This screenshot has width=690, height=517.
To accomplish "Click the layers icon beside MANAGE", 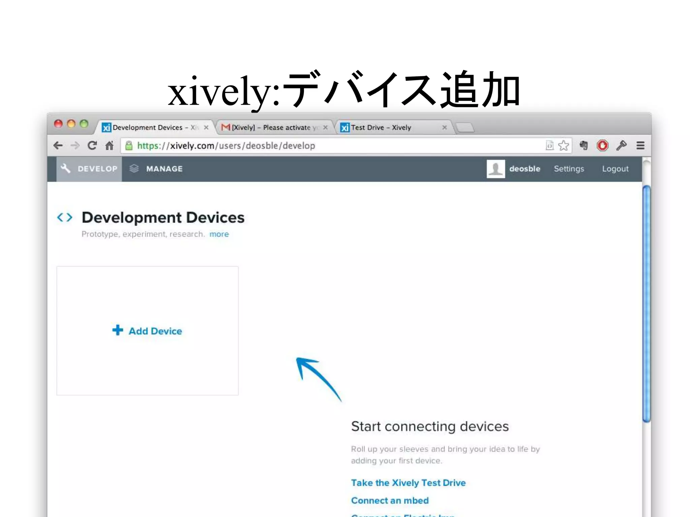I will tap(134, 169).
